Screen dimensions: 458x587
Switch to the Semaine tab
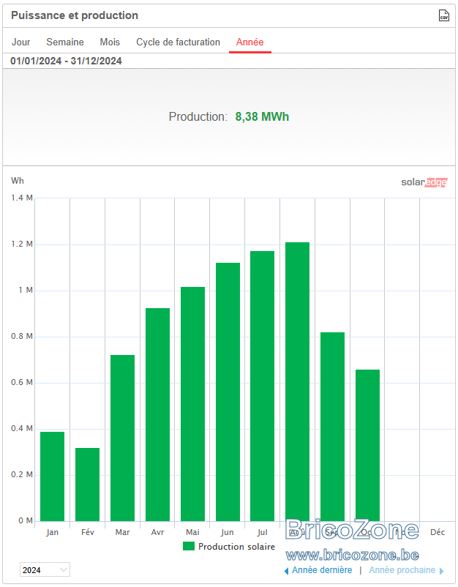coord(65,42)
